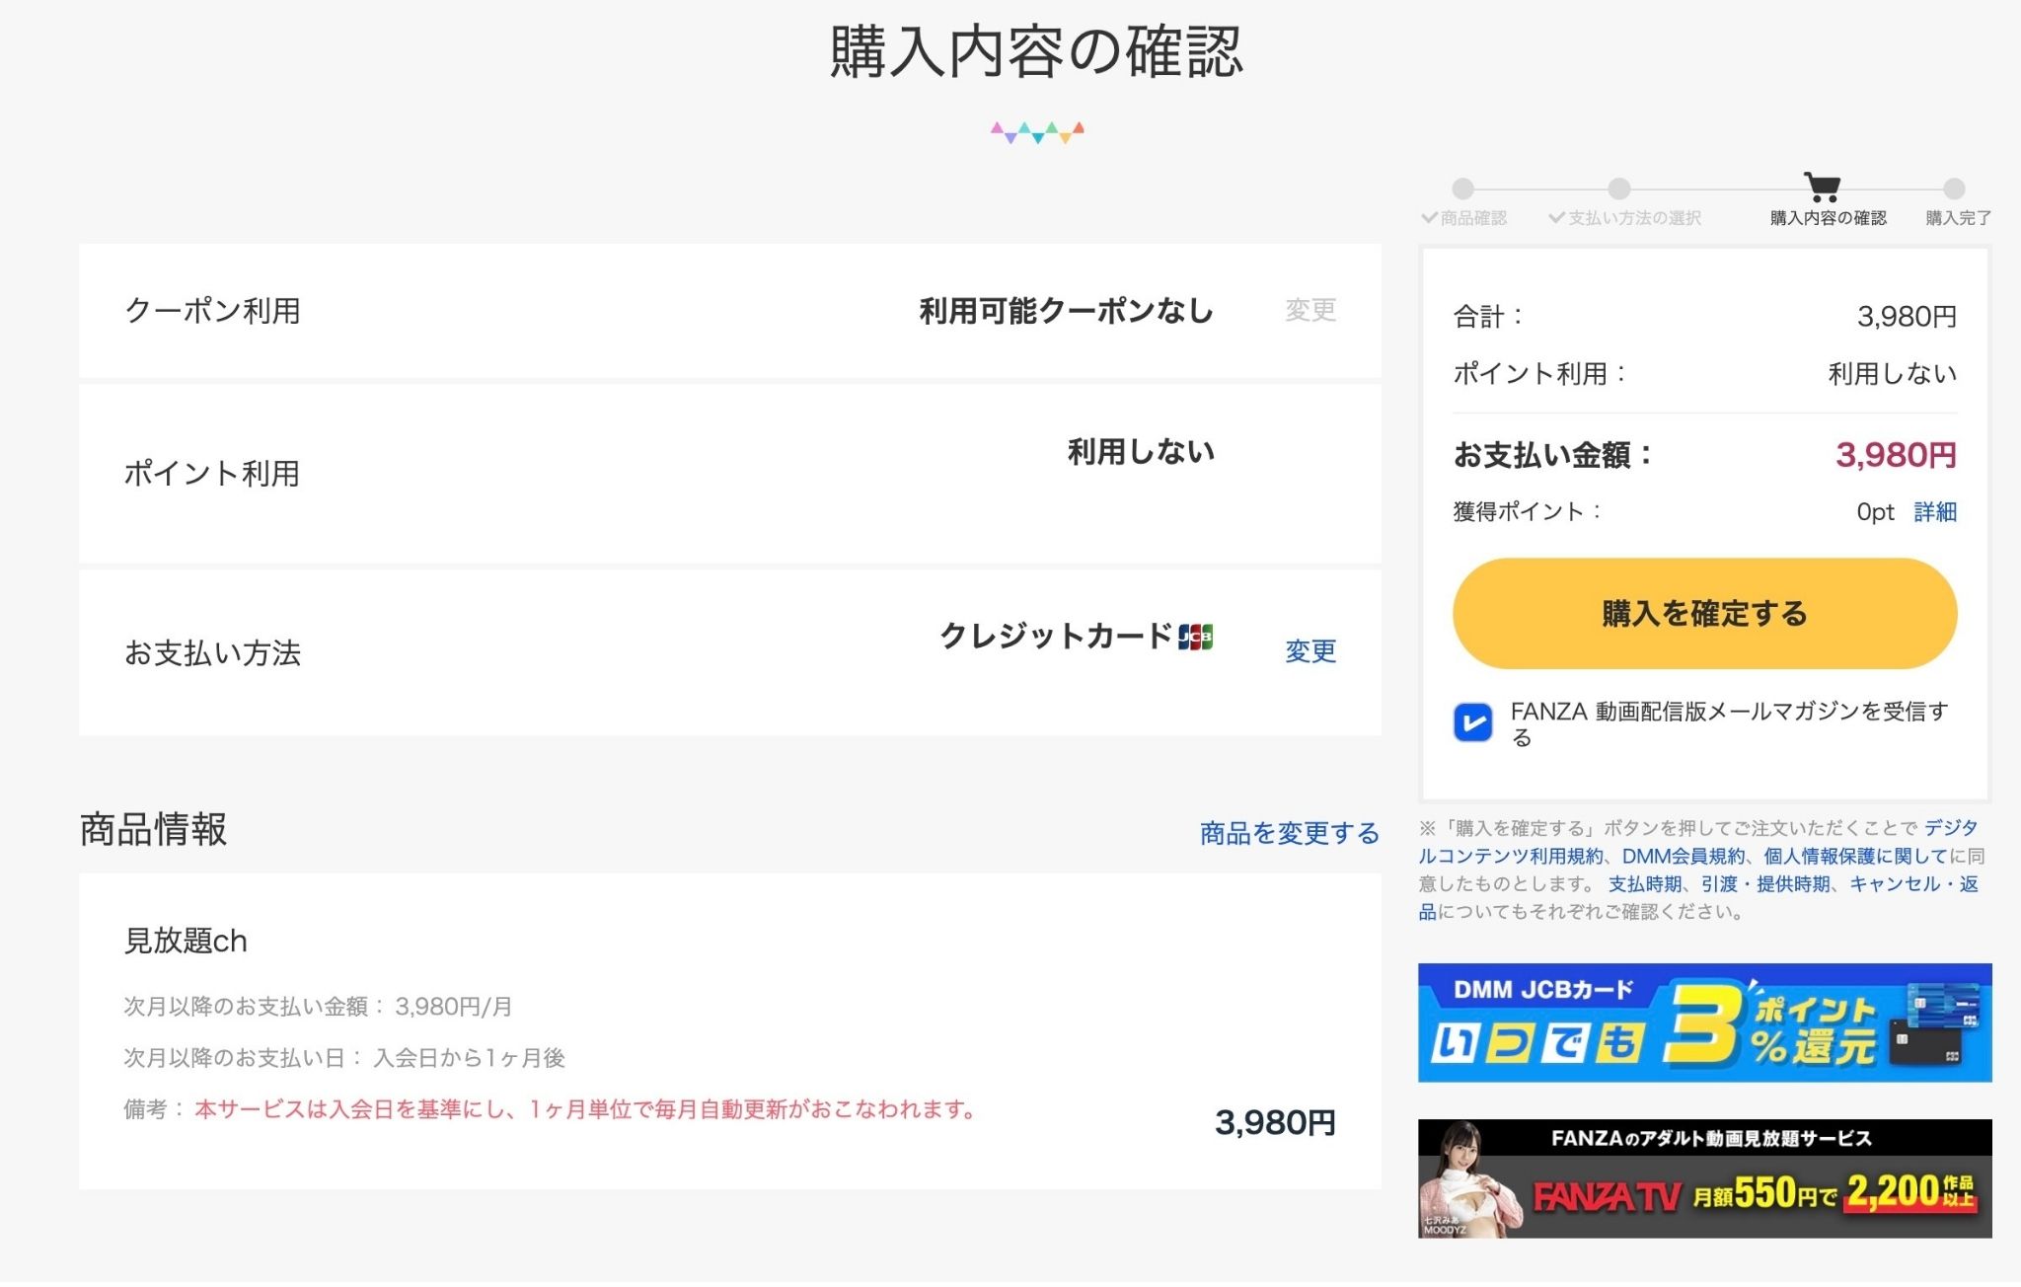Click the colorful triangle divider under title

1037,132
